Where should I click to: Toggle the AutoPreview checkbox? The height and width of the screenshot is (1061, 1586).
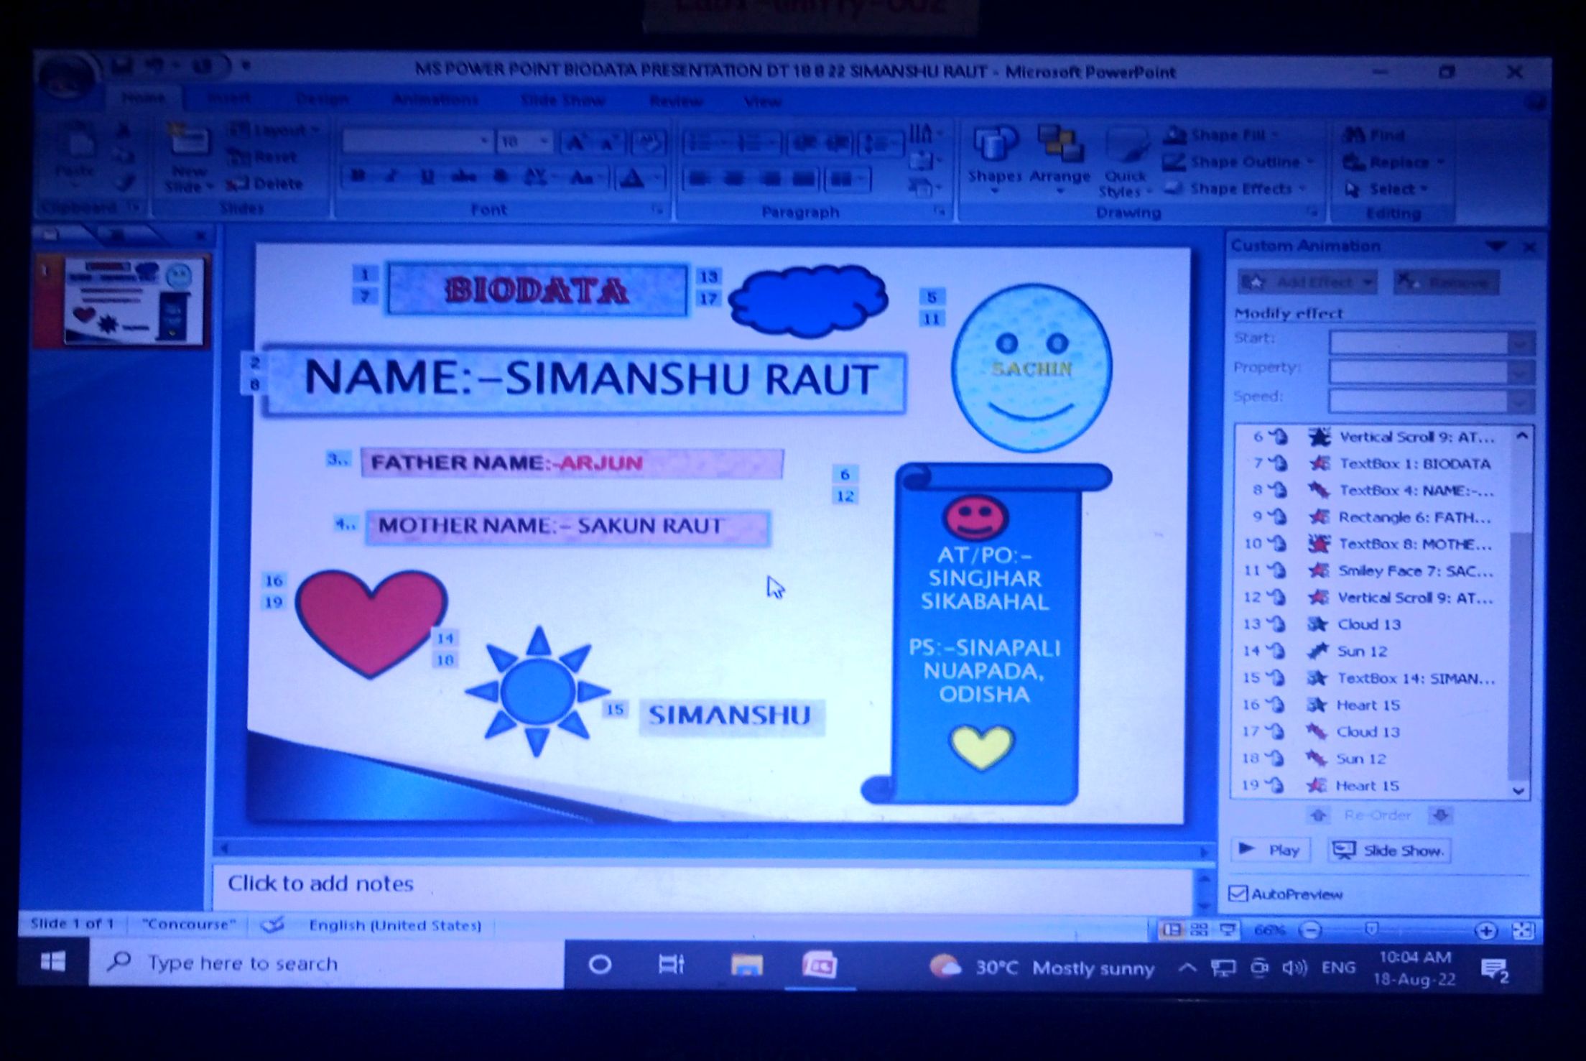1238,894
